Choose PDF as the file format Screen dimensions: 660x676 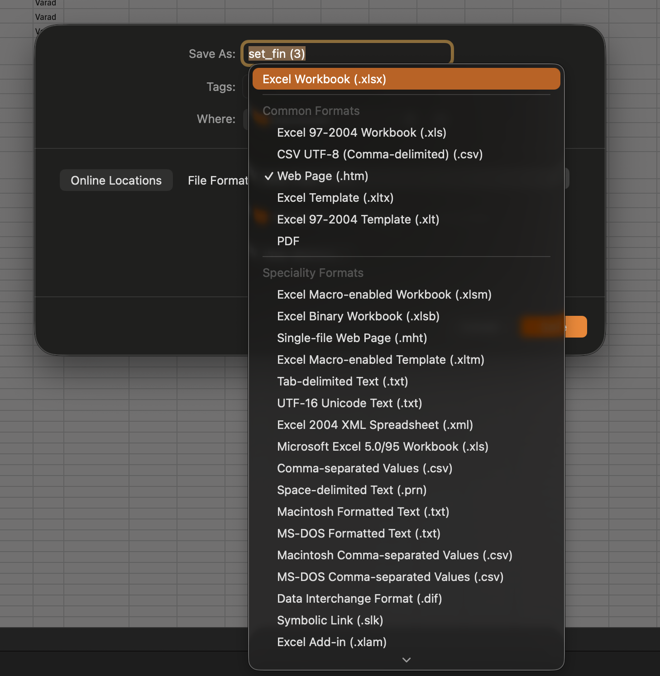click(288, 241)
